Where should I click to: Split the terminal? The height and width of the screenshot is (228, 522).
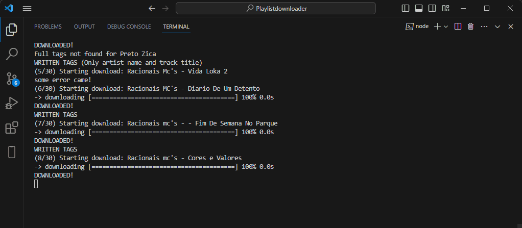[458, 27]
